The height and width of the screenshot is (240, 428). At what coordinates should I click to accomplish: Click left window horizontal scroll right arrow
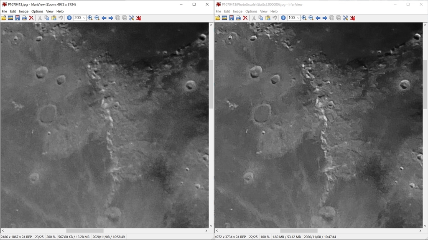coord(206,230)
